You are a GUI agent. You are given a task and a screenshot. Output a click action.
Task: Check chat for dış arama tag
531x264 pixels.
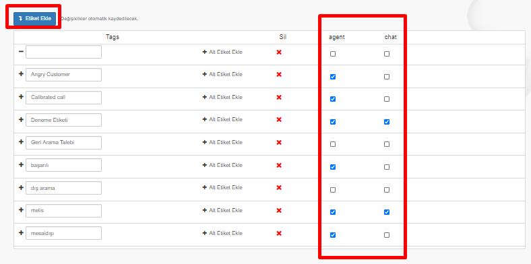[x=387, y=190]
